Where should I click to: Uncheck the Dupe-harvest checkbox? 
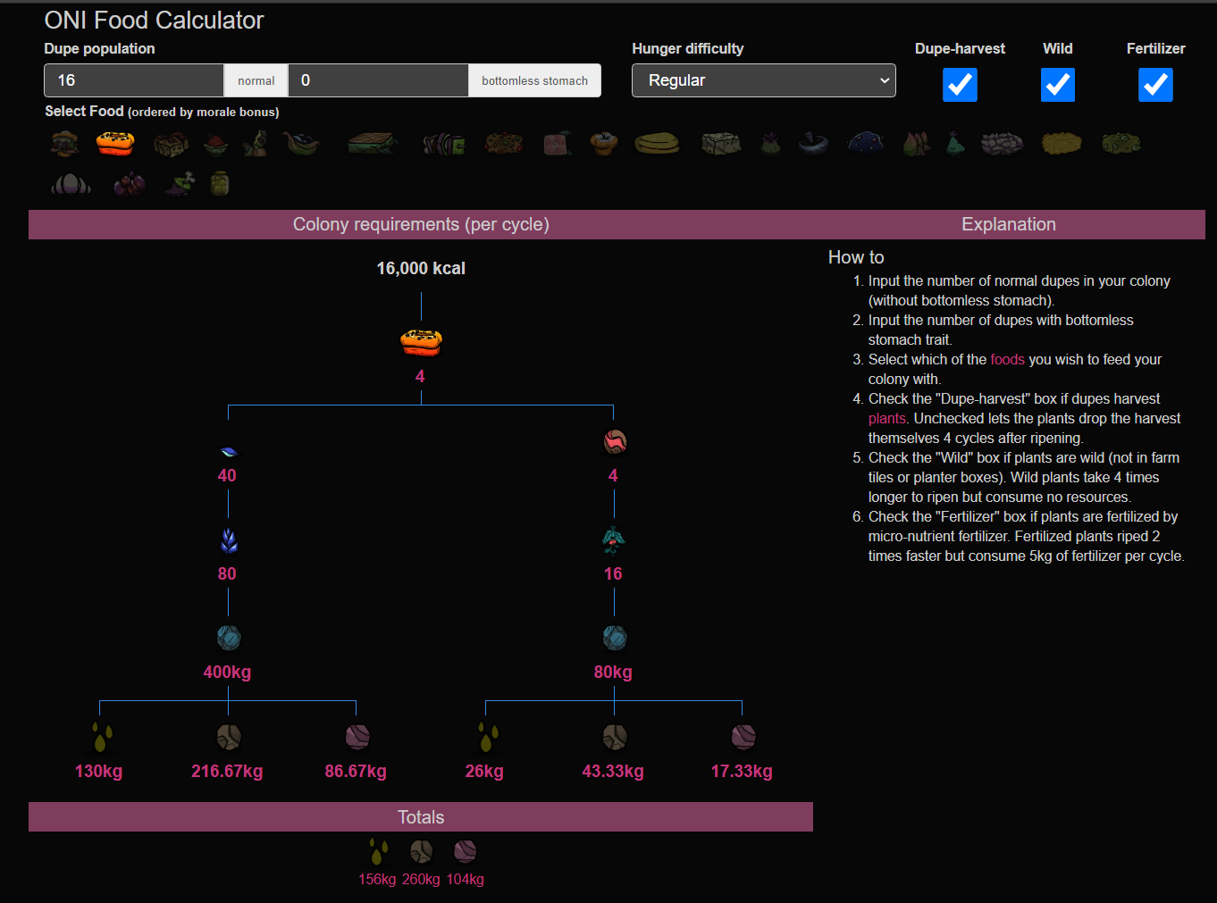[960, 85]
